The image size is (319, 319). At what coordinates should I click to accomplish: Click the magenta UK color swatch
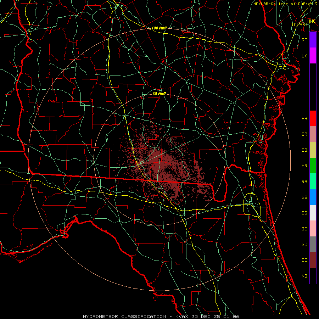[x=313, y=56]
